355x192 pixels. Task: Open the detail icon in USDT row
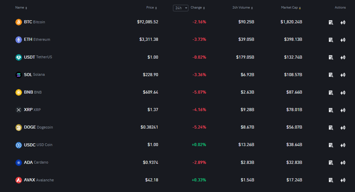(x=331, y=57)
